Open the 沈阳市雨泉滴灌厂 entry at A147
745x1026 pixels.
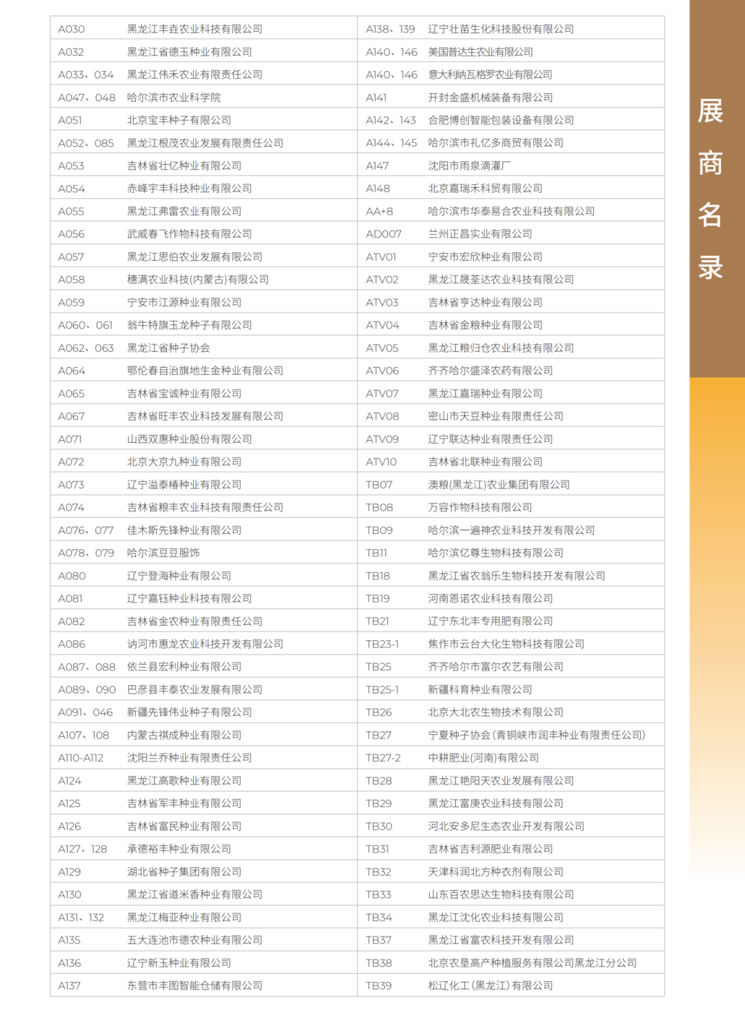coord(510,165)
